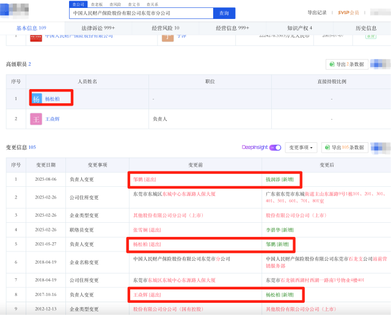
Task: Click the red PICC company logo
Action: coord(36,37)
